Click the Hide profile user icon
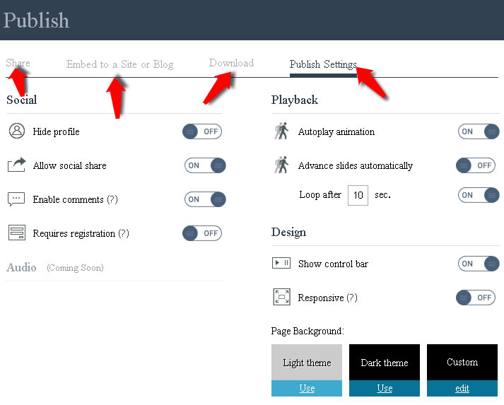The image size is (504, 405). coord(17,131)
